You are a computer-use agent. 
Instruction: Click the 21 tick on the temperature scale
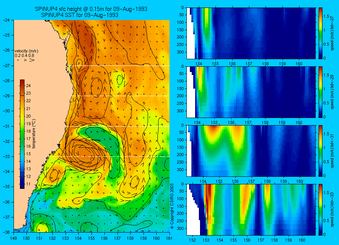28,109
